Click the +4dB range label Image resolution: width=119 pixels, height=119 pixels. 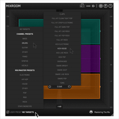(x=59, y=107)
